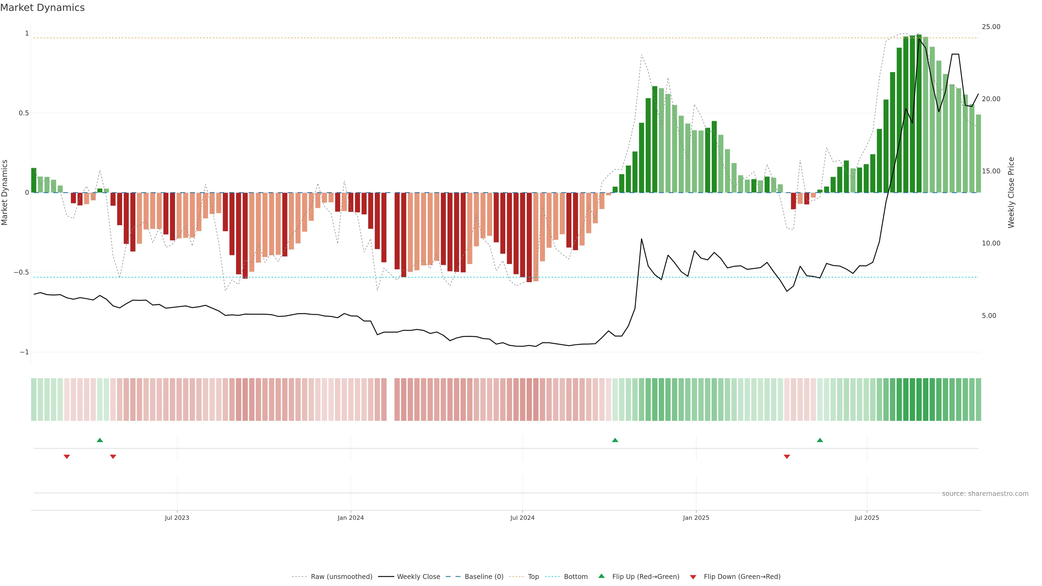Click the Jan 2025 axis label
1042x586 pixels.
coord(696,518)
